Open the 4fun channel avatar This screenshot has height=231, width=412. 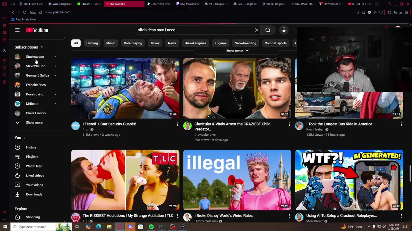click(75, 126)
